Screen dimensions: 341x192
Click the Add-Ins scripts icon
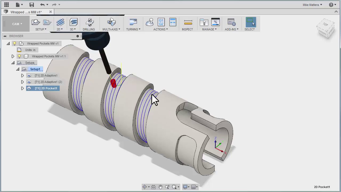[x=232, y=22]
